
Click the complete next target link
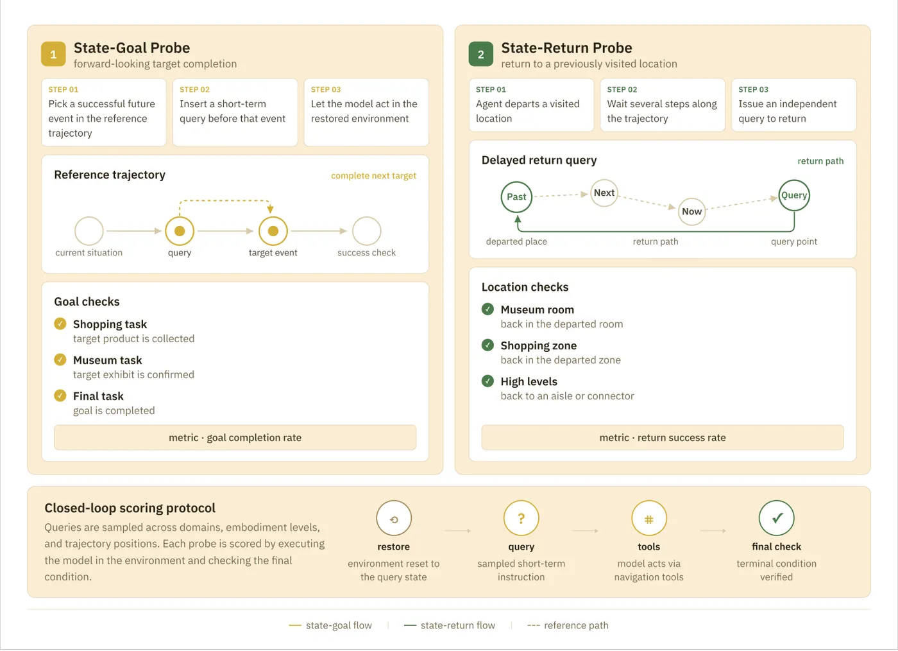(373, 175)
